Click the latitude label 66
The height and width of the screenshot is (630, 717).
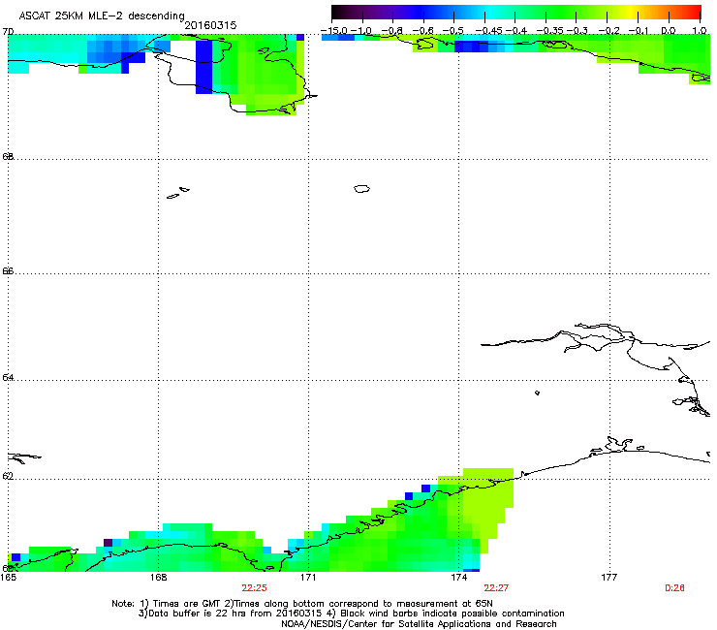(x=8, y=270)
